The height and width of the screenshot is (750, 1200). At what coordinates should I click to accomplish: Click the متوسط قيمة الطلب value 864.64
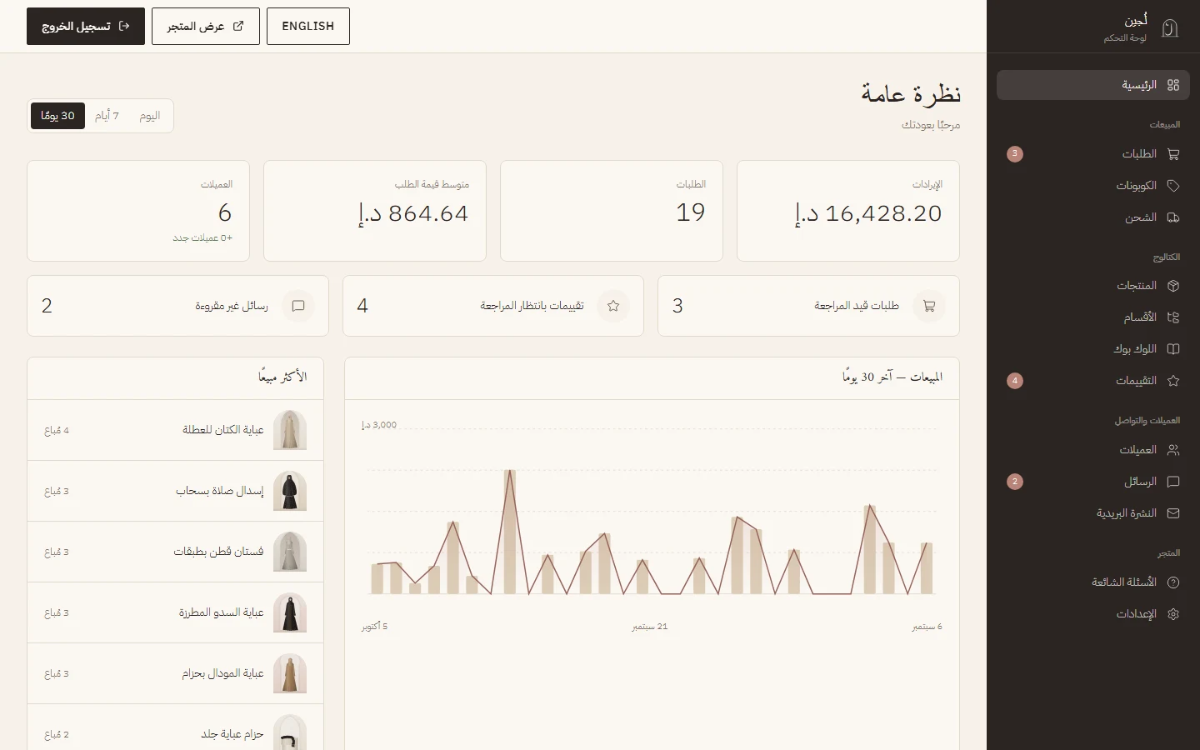(x=413, y=213)
